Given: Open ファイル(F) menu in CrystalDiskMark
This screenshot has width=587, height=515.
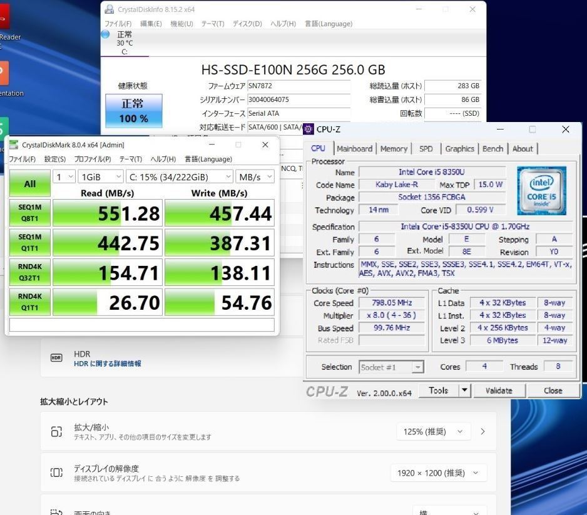Looking at the screenshot, I should [22, 159].
